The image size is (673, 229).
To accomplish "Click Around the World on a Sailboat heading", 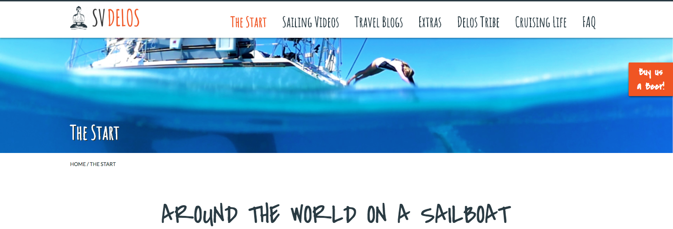I will coord(336,214).
